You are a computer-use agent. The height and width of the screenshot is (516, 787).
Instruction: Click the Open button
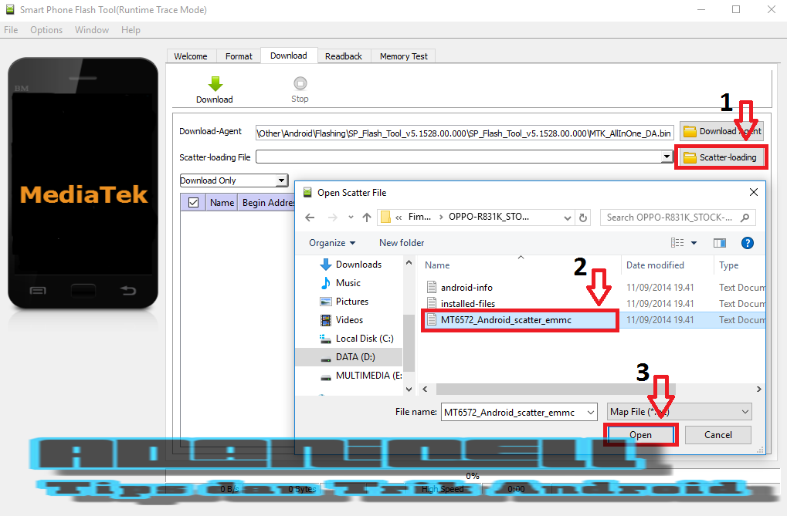tap(640, 435)
